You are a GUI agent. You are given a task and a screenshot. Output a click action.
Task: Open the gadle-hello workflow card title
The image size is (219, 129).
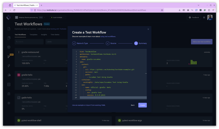point(27,98)
